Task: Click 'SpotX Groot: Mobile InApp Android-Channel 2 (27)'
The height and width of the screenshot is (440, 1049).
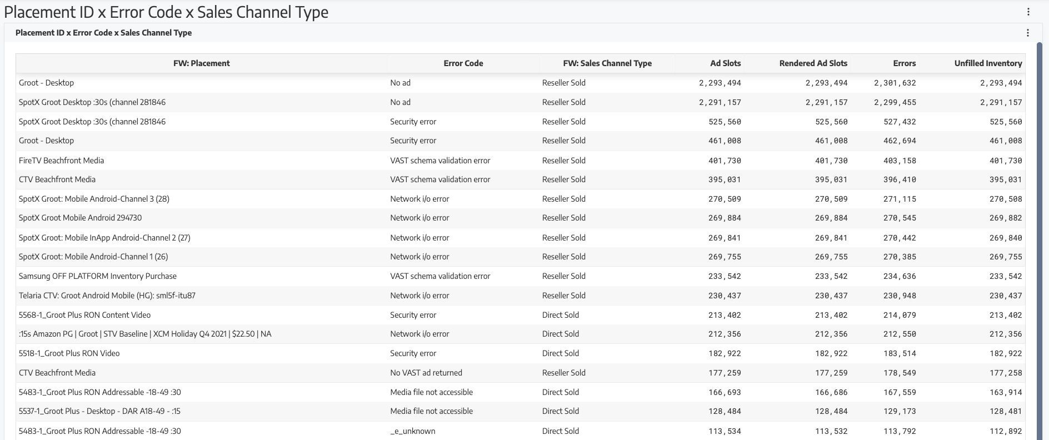Action: (x=104, y=238)
